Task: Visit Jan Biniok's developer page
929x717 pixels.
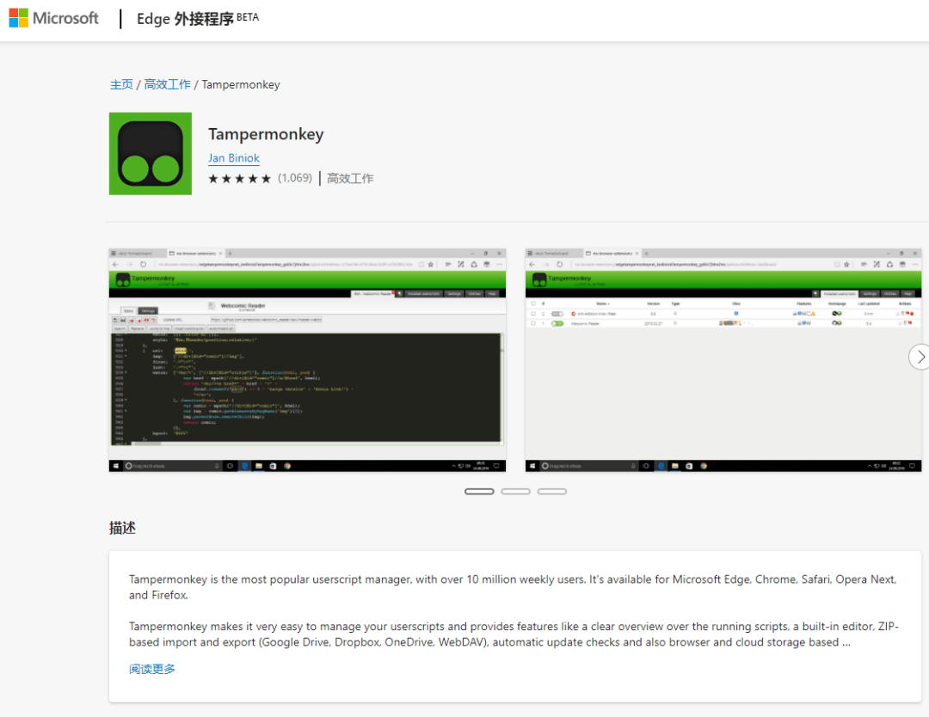Action: tap(233, 157)
